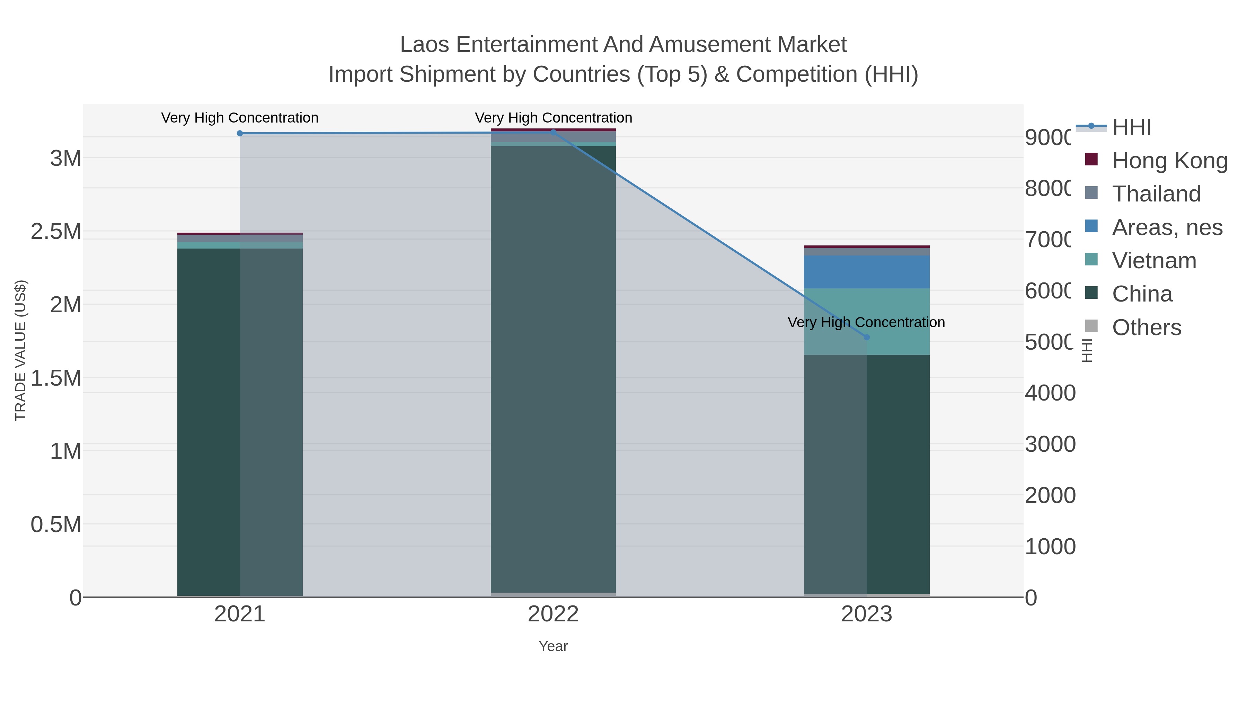Screen dimensions: 1247x701
Task: Click the 1000 HHI axis tick label
Action: pyautogui.click(x=1051, y=547)
